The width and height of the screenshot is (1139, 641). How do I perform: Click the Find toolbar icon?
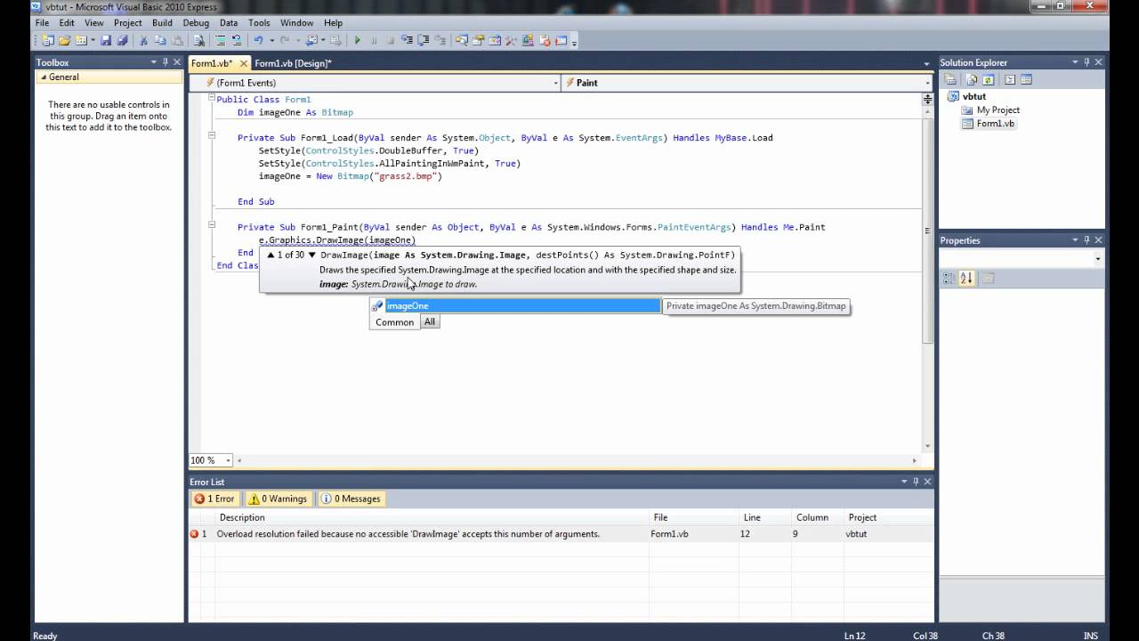(x=198, y=40)
